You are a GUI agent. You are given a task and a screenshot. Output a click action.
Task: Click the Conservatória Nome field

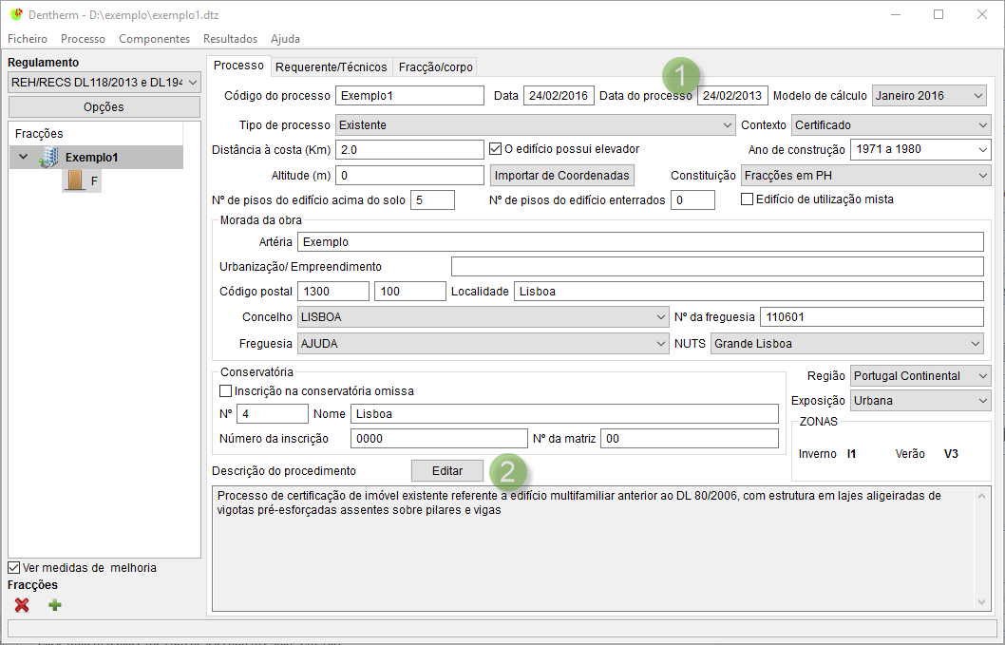point(564,413)
